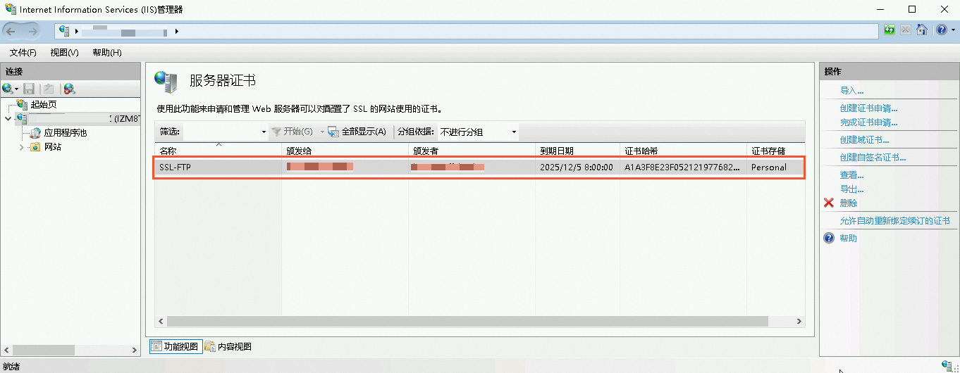Click the certificate list horizontal scrollbar
The width and height of the screenshot is (960, 373).
pyautogui.click(x=467, y=321)
